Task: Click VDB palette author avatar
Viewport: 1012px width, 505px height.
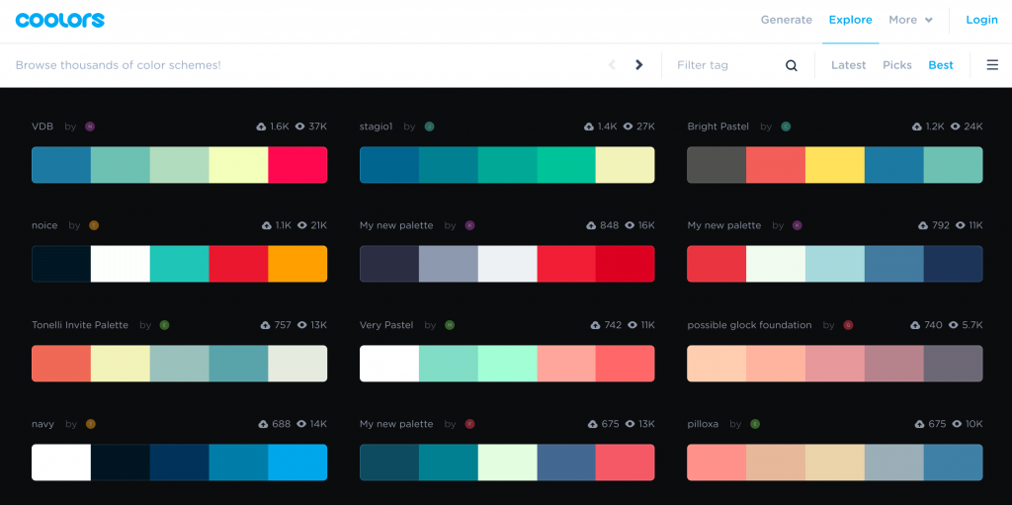Action: (x=90, y=126)
